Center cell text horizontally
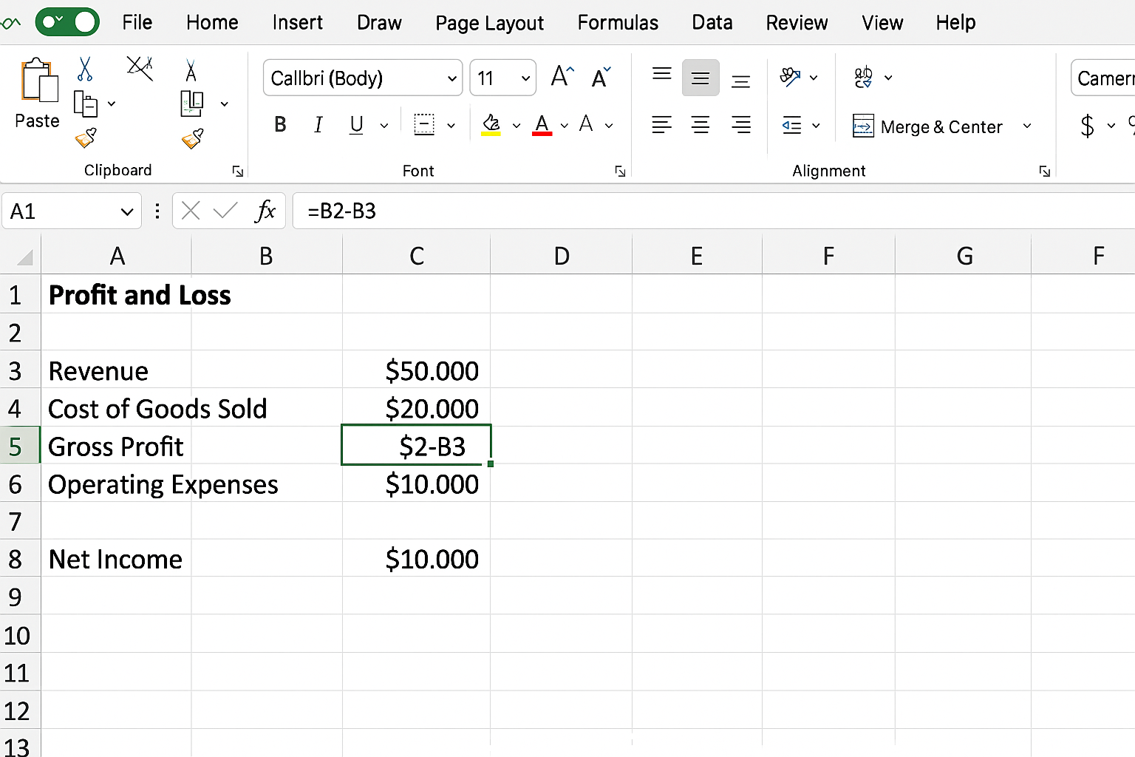 click(701, 125)
